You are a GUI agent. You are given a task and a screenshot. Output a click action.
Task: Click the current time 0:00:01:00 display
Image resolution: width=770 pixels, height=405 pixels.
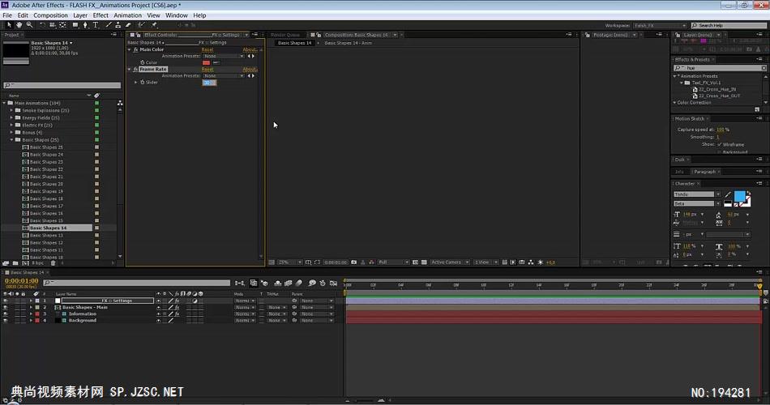point(22,281)
